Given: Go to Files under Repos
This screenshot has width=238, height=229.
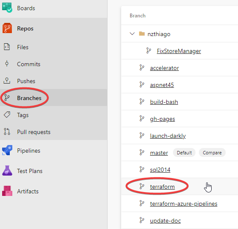Looking at the screenshot, I should (x=23, y=47).
